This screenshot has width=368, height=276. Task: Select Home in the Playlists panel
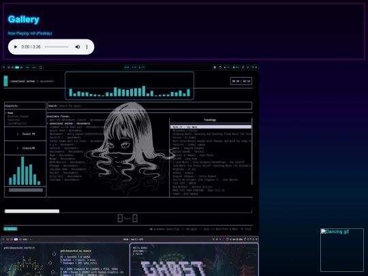click(x=10, y=113)
